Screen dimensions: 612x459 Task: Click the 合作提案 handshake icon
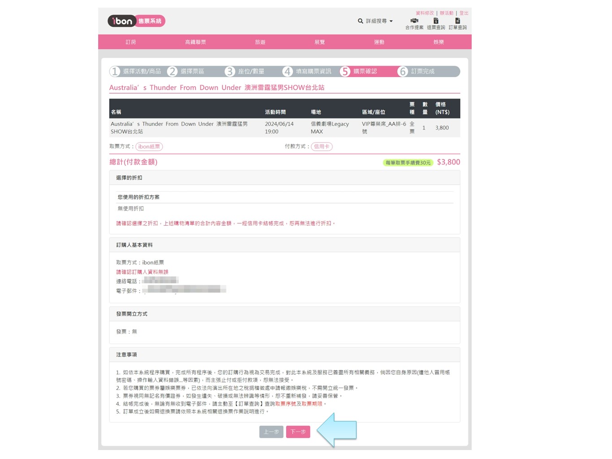(414, 21)
